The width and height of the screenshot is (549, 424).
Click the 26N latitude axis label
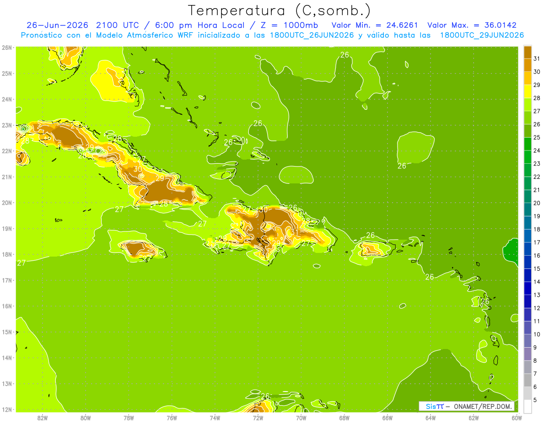coord(7,48)
